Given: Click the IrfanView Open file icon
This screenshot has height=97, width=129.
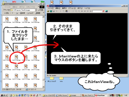Looking at the screenshot, I should click(x=48, y=11).
